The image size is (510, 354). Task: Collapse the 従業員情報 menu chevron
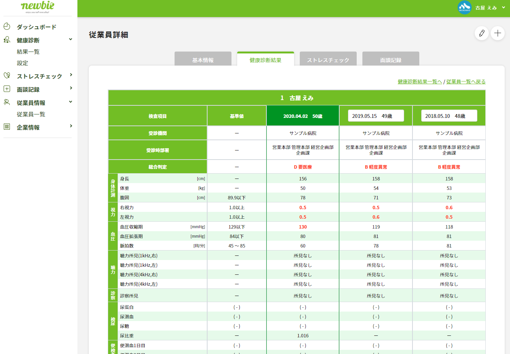(x=71, y=102)
